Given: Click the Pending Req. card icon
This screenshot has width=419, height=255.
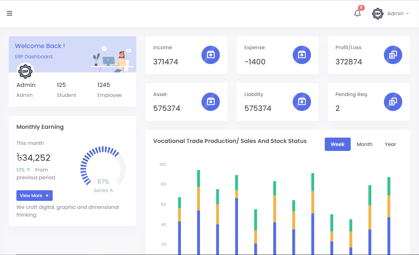Looking at the screenshot, I should pyautogui.click(x=393, y=102).
